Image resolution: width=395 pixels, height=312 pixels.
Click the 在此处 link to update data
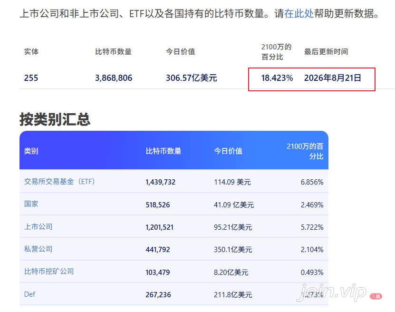click(x=299, y=14)
